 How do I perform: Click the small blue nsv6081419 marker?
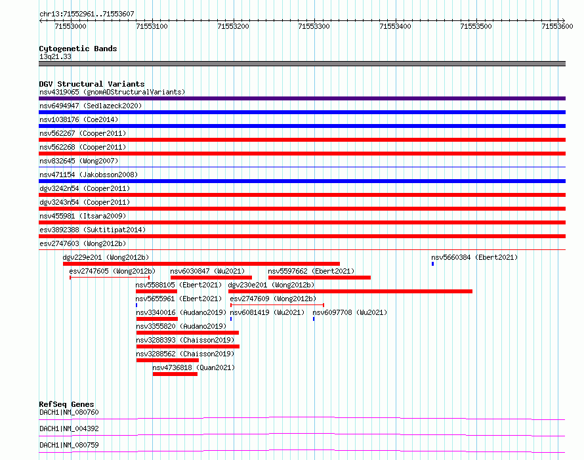pos(231,319)
